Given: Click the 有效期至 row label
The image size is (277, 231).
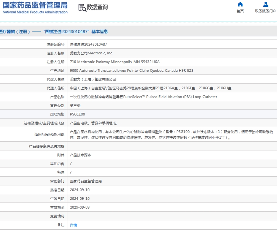Looking at the screenshot, I should click(x=57, y=207).
